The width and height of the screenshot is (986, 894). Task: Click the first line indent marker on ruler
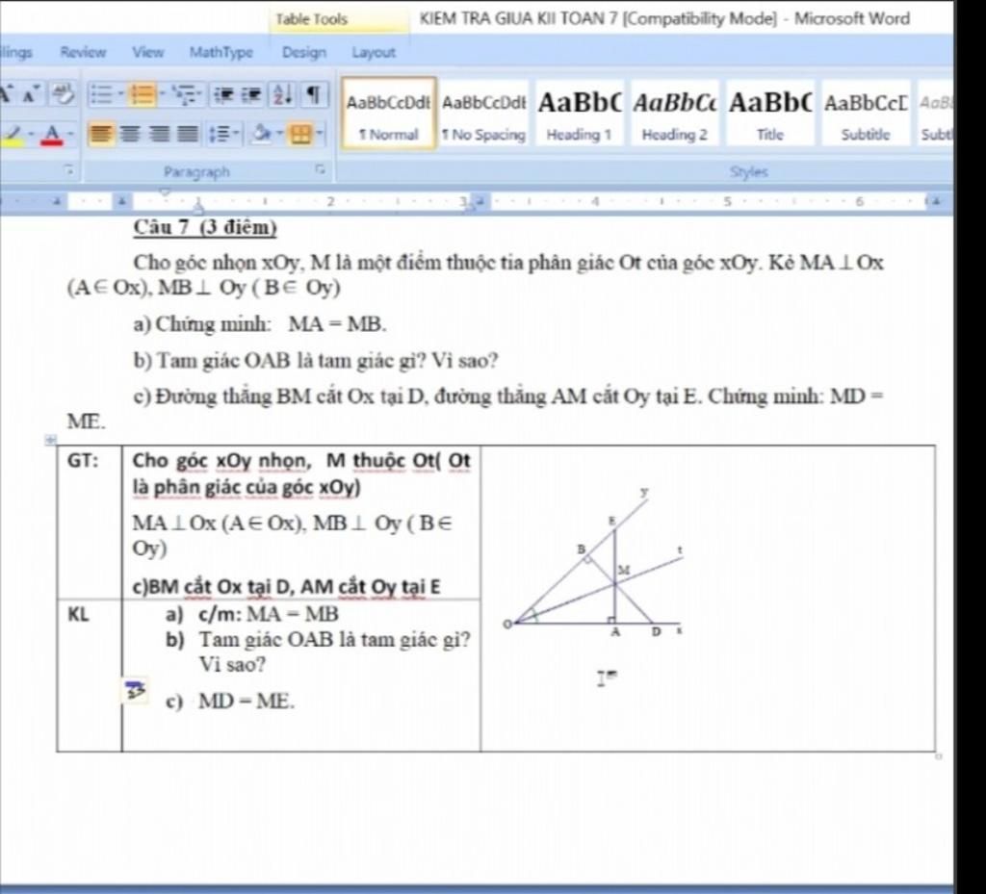click(166, 192)
